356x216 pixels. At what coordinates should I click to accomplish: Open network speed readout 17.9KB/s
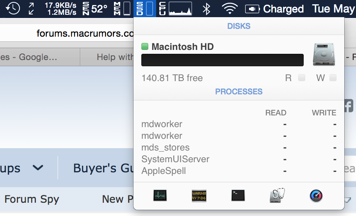[61, 9]
